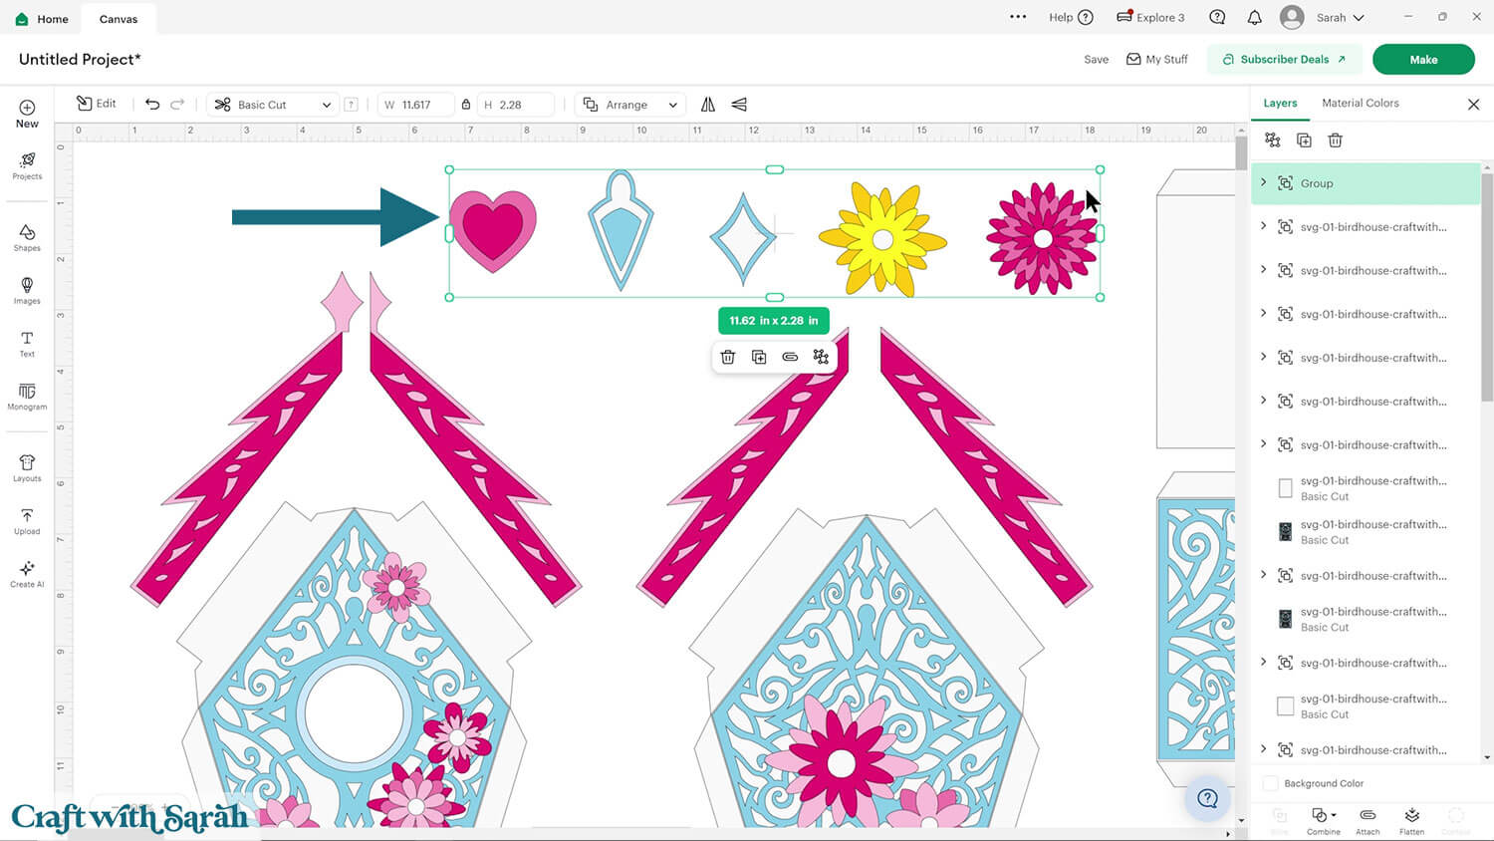
Task: Open the Subscriber Deals link
Action: pyautogui.click(x=1285, y=60)
